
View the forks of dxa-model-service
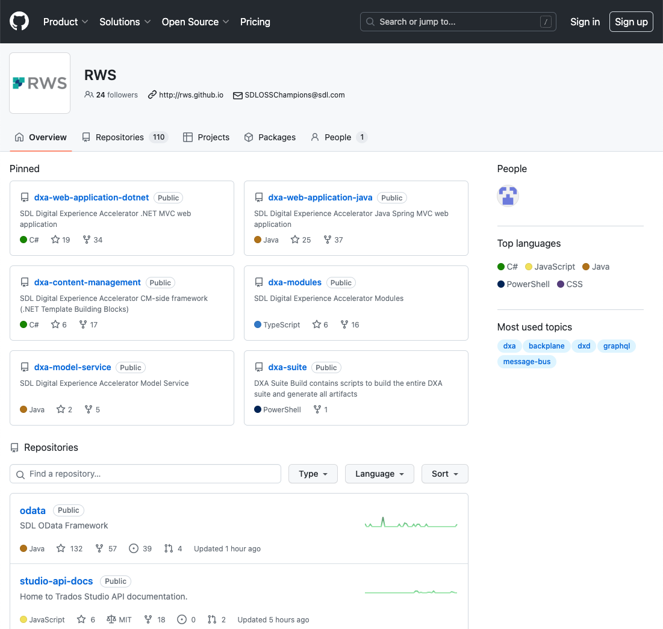92,409
